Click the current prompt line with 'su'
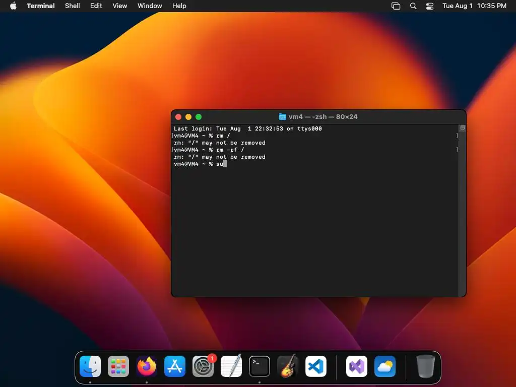Viewport: 516px width, 387px height. (200, 164)
